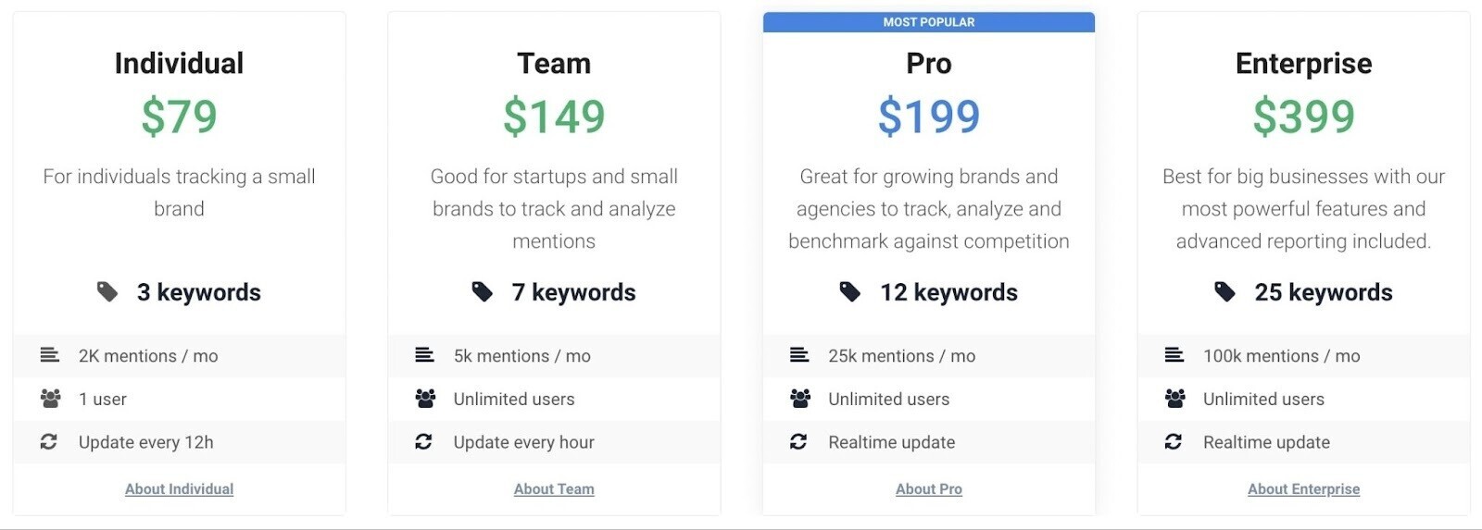Visit the About Enterprise link

click(x=1303, y=489)
